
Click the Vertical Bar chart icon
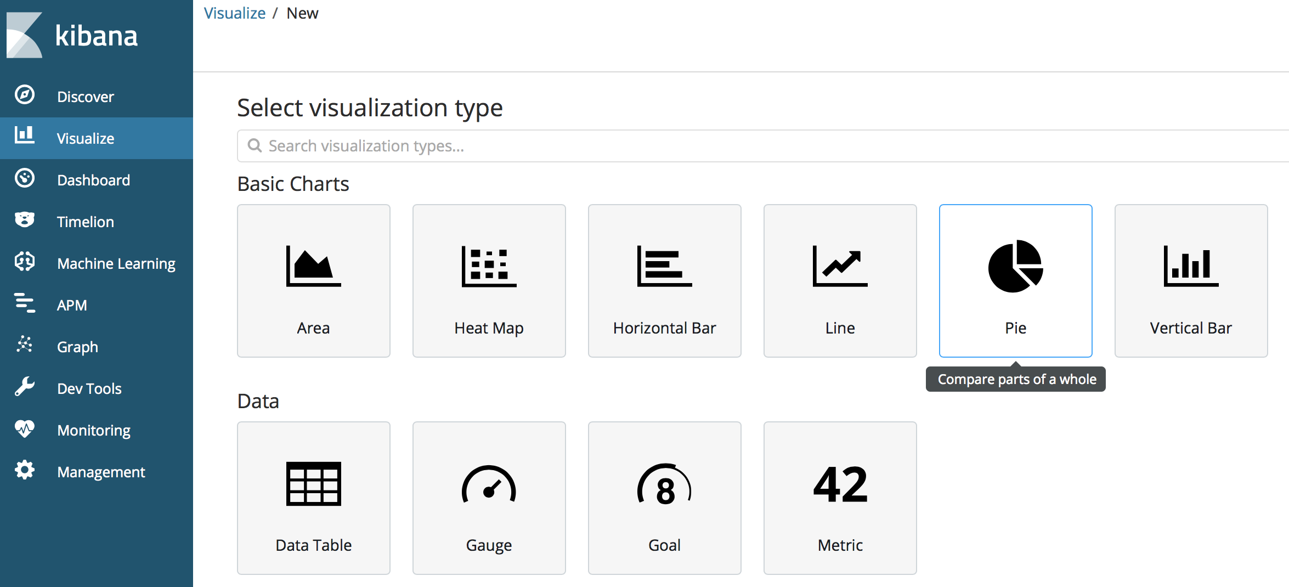click(x=1191, y=266)
